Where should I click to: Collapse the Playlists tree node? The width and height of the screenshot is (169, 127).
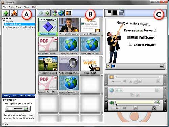point(4,21)
